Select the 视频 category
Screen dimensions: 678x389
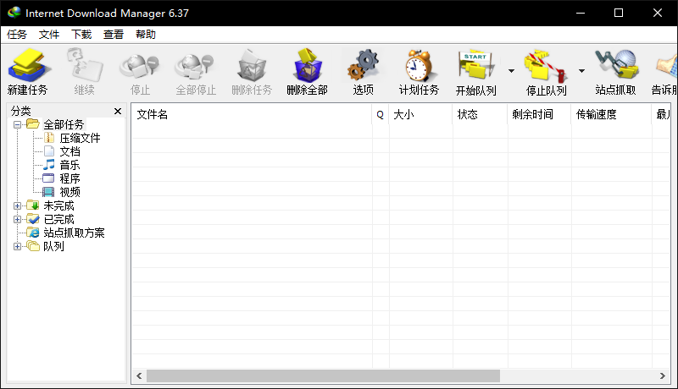pos(69,192)
